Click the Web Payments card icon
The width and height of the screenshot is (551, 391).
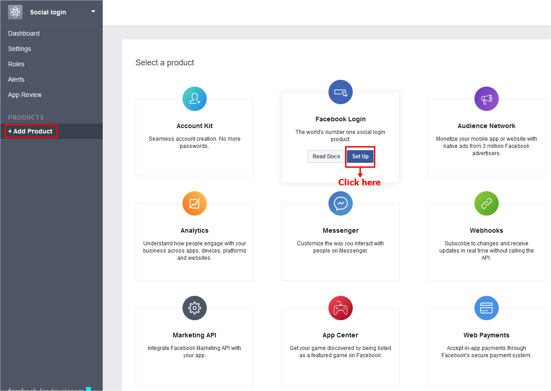(487, 308)
